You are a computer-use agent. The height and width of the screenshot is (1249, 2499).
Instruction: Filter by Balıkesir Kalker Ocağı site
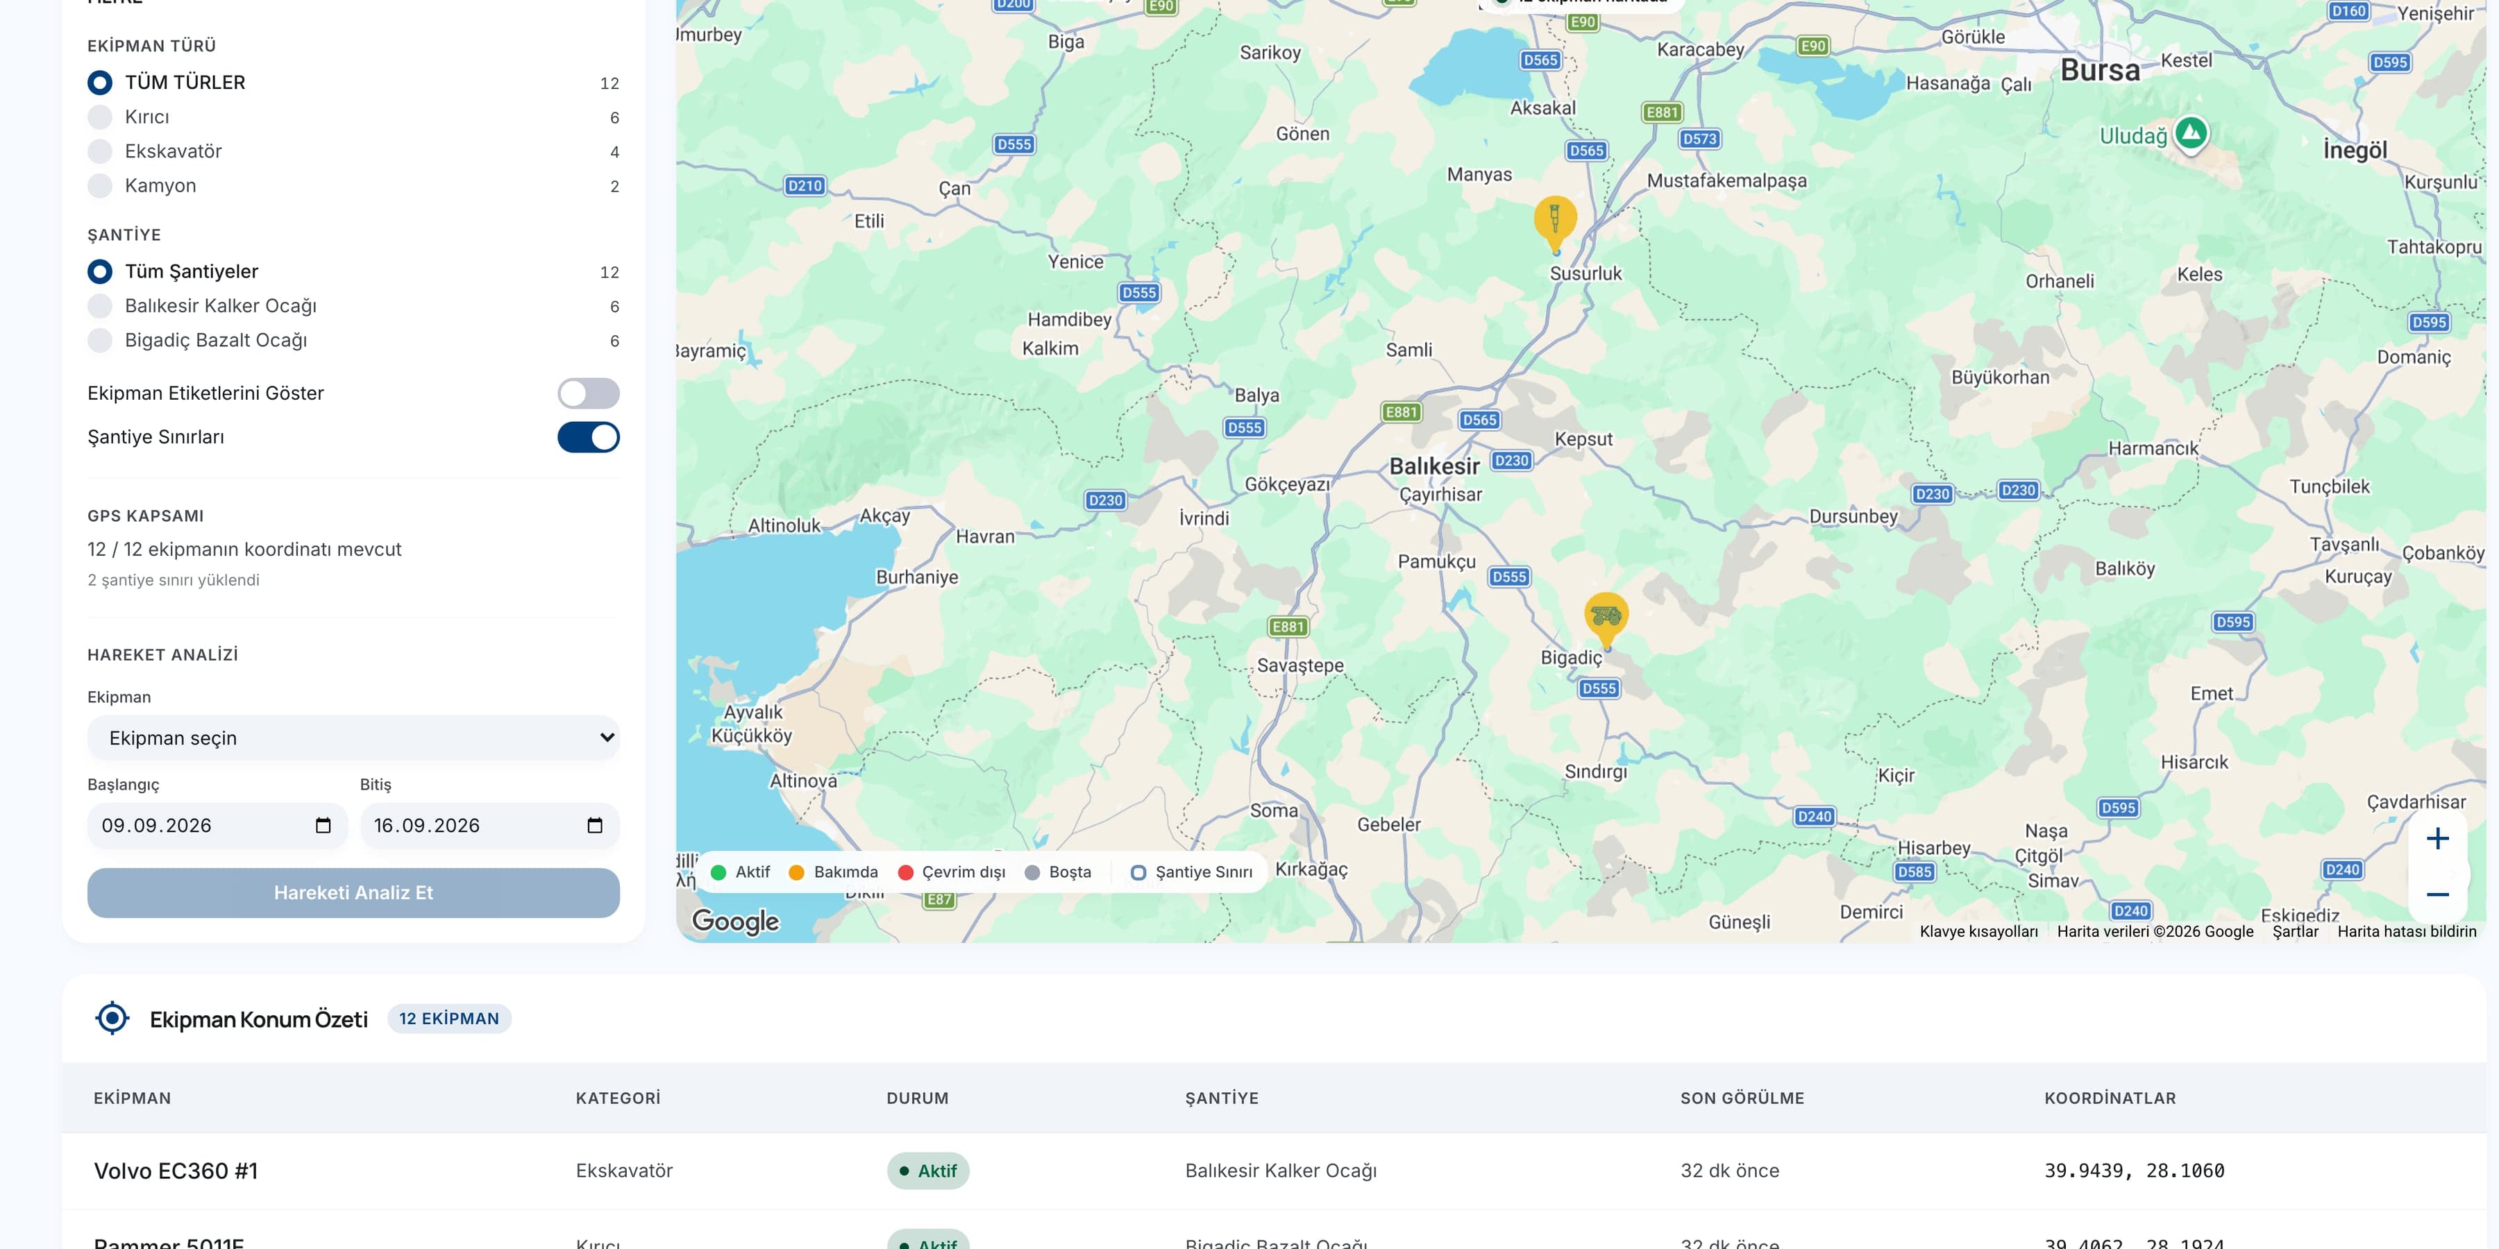click(x=100, y=307)
